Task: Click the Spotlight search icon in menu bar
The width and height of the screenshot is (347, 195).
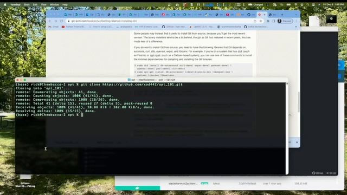Action: pos(307,4)
